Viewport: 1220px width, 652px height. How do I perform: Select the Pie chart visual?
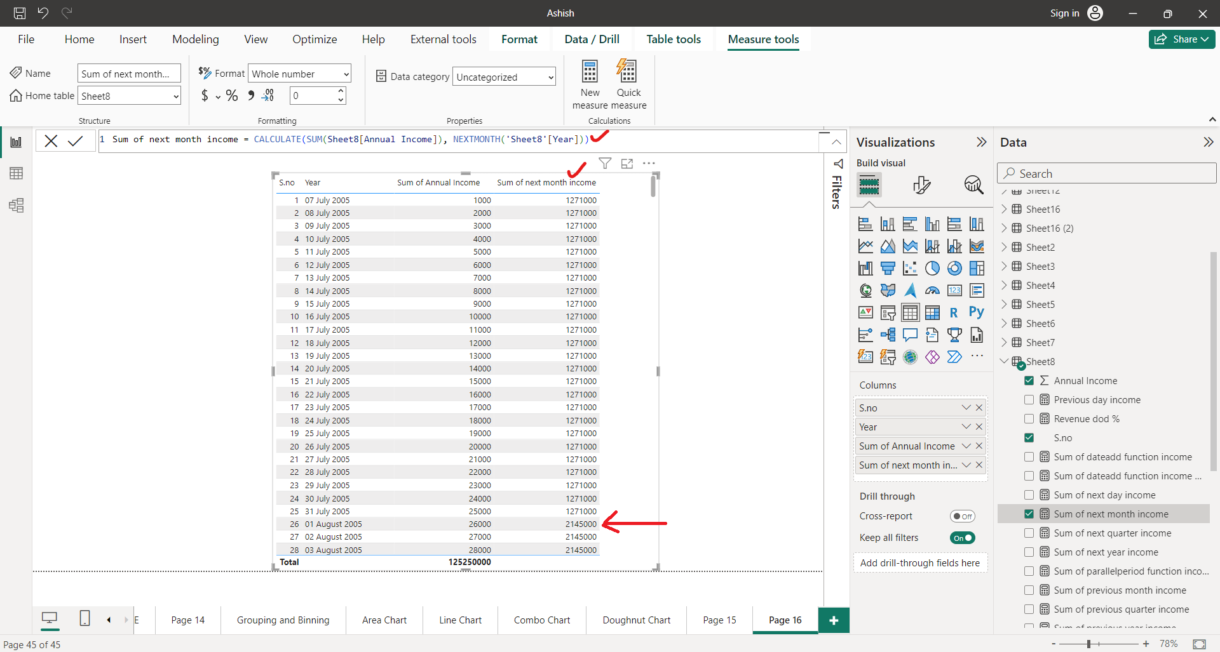(932, 268)
